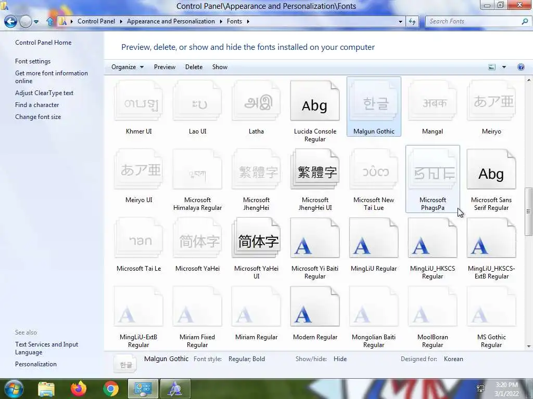Click Delete in the toolbar
The image size is (533, 399).
tap(194, 67)
